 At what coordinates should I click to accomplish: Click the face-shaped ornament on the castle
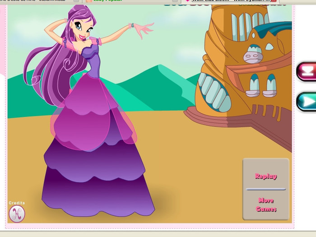tap(253, 56)
